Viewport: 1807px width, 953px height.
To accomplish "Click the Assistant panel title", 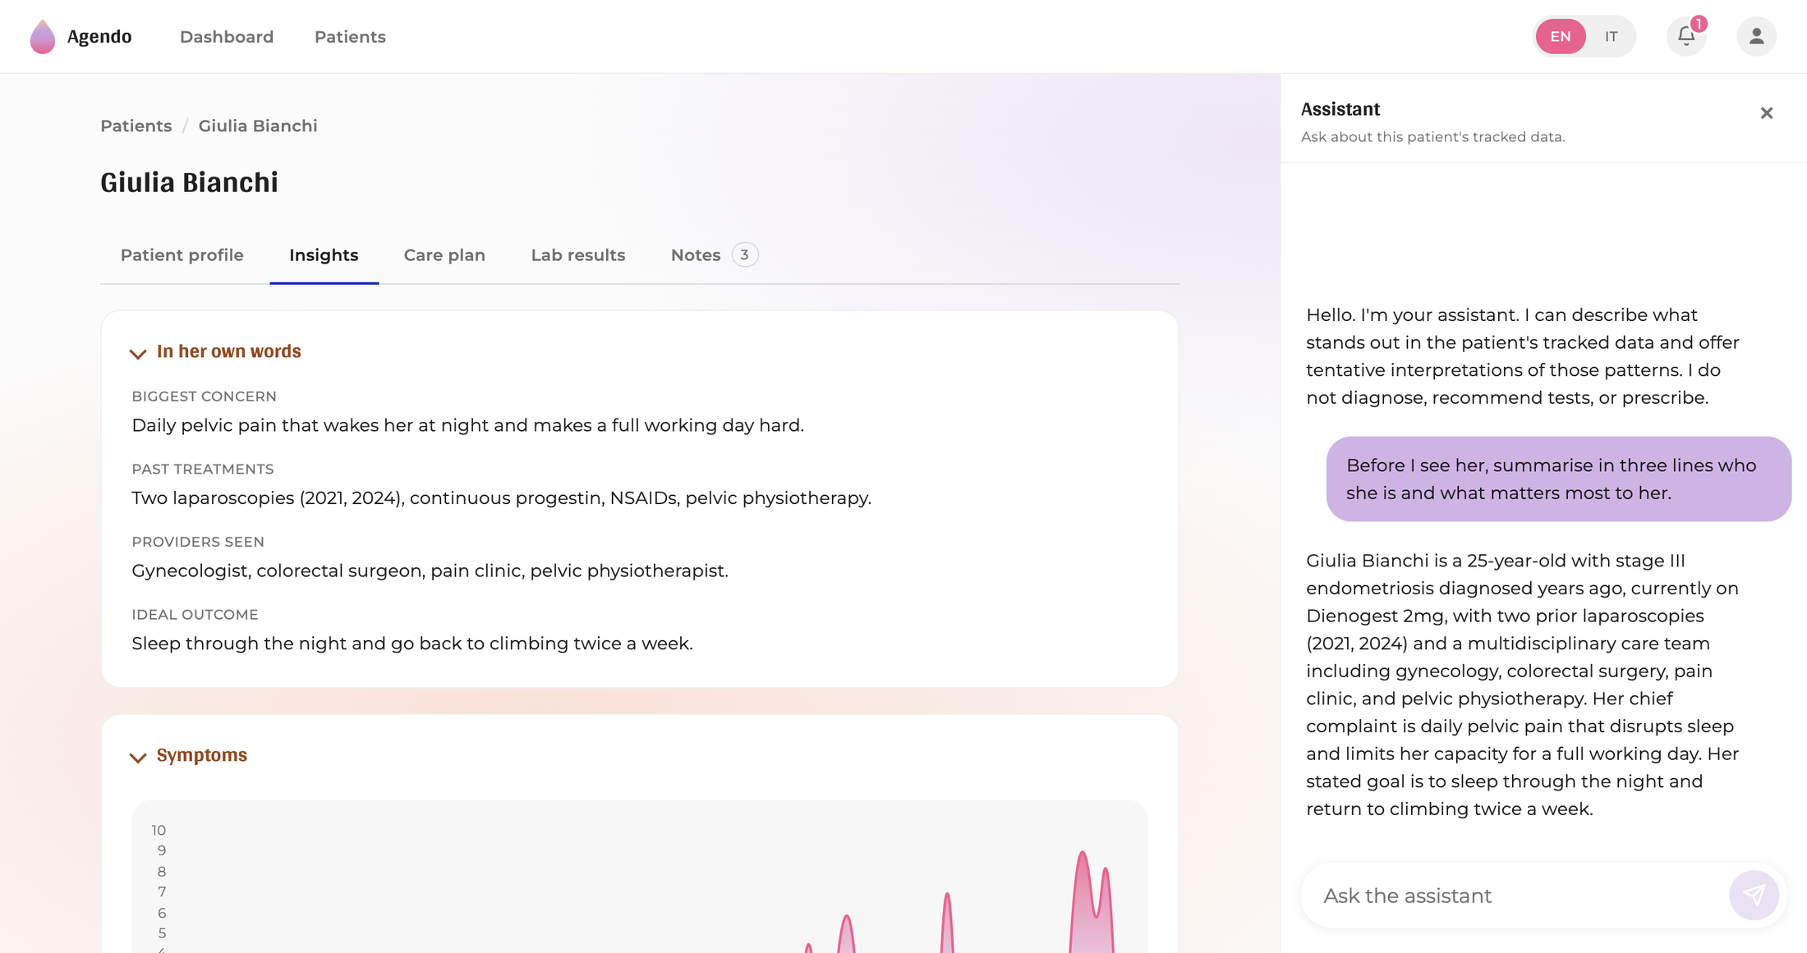I will [1340, 109].
